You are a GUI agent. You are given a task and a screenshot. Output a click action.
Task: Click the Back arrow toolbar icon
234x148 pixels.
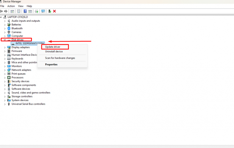point(2,11)
